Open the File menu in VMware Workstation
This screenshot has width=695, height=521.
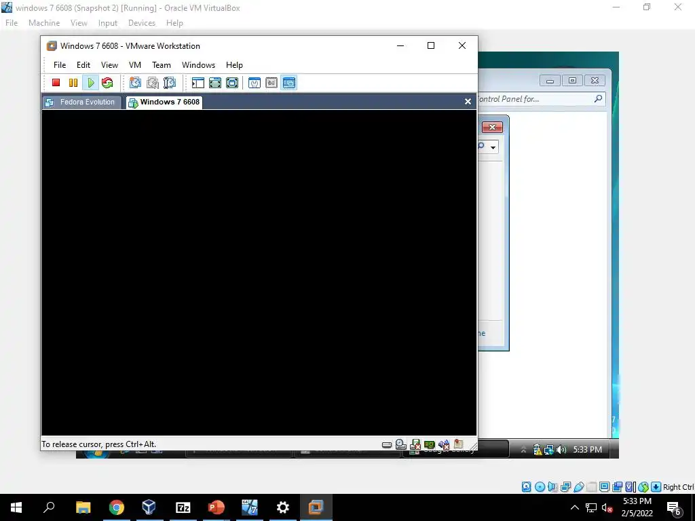[60, 65]
